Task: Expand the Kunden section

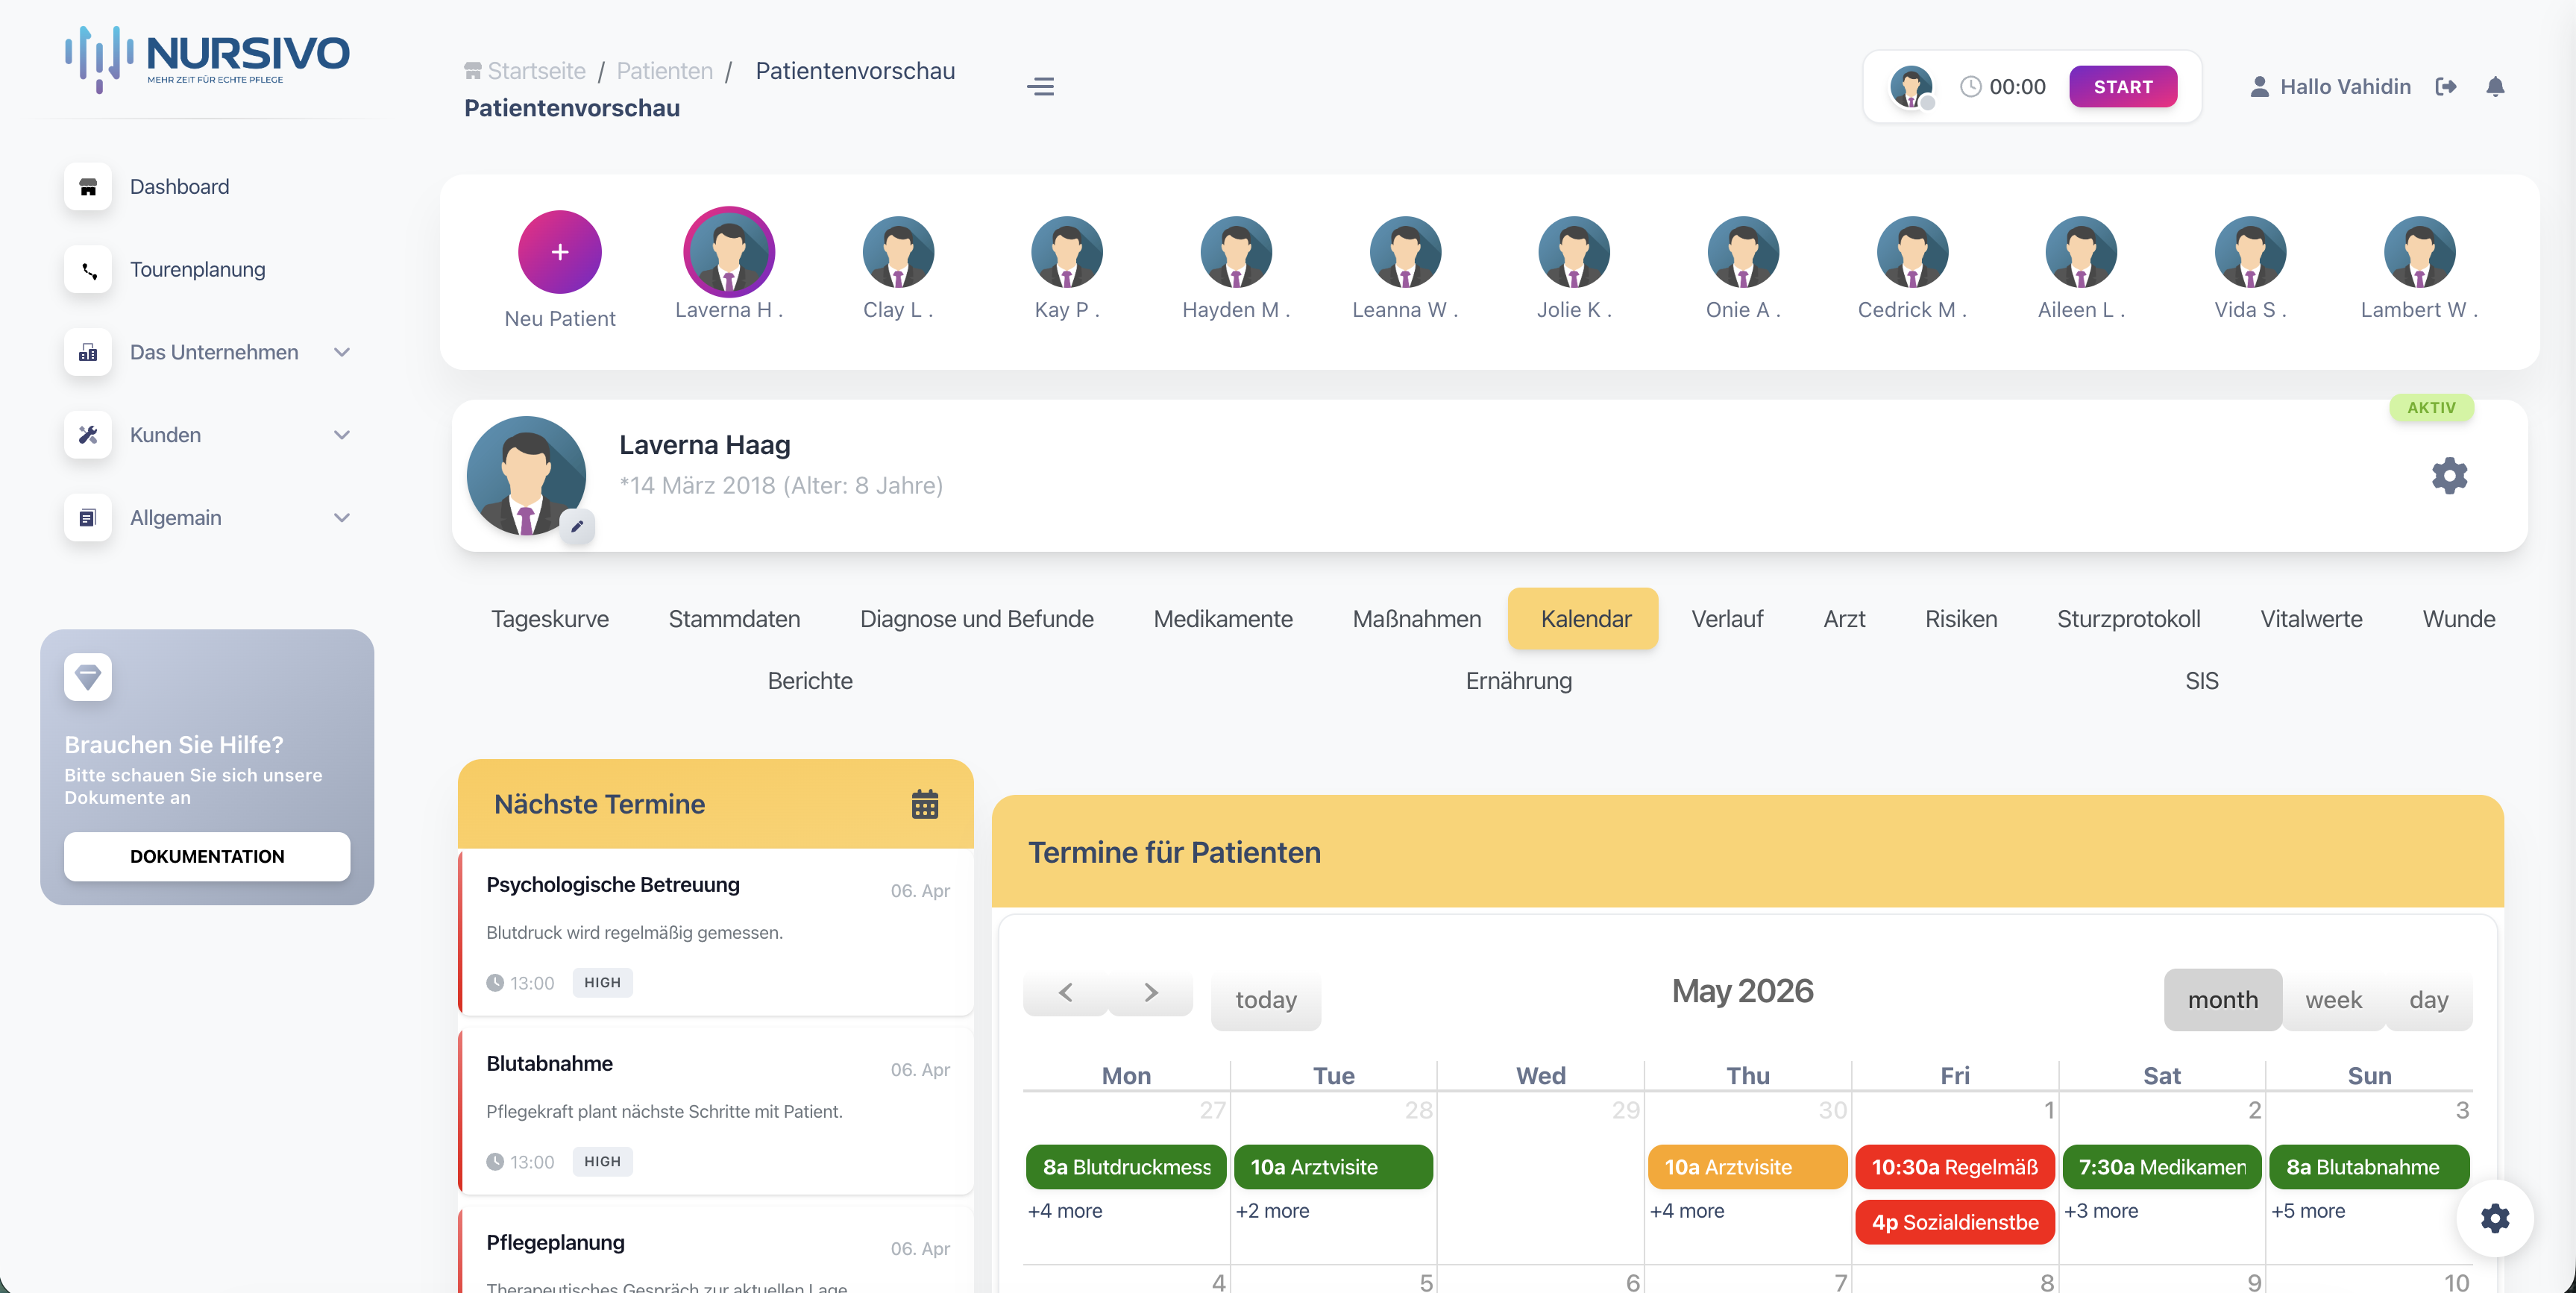Action: (342, 435)
